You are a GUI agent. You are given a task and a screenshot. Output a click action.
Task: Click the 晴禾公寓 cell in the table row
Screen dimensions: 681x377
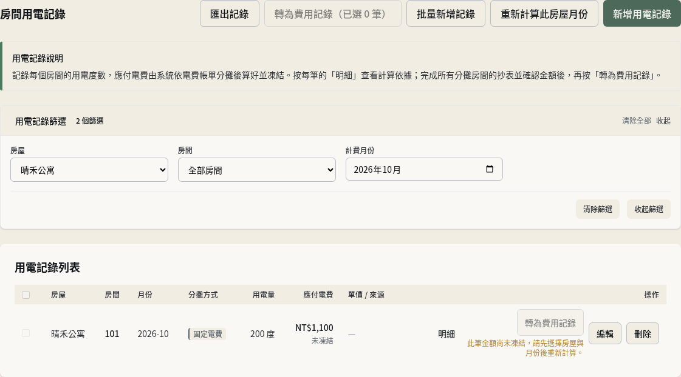pos(68,334)
